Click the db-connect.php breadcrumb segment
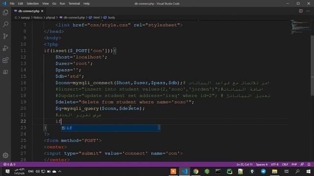This screenshot has width=314, height=176. click(72, 18)
